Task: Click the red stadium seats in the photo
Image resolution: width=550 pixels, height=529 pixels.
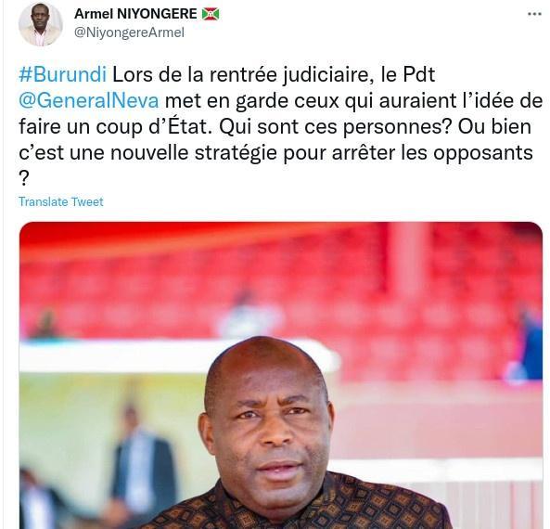Action: click(x=281, y=281)
